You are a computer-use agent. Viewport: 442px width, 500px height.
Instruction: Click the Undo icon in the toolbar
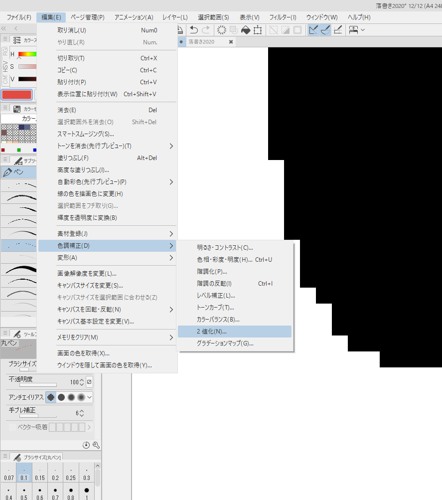pyautogui.click(x=193, y=30)
